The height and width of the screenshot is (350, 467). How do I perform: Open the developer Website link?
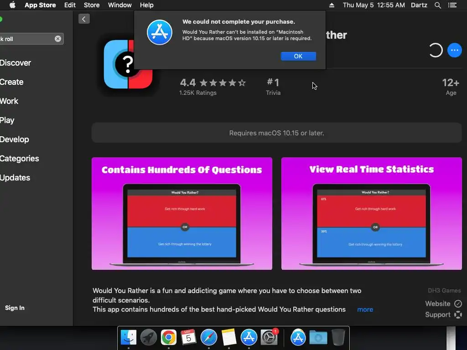pos(437,304)
